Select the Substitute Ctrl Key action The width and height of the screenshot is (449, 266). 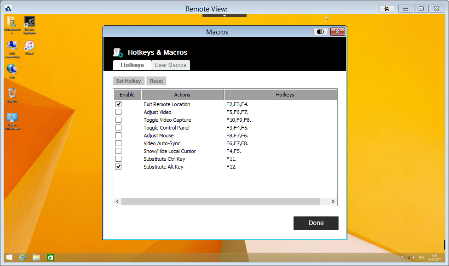click(164, 159)
